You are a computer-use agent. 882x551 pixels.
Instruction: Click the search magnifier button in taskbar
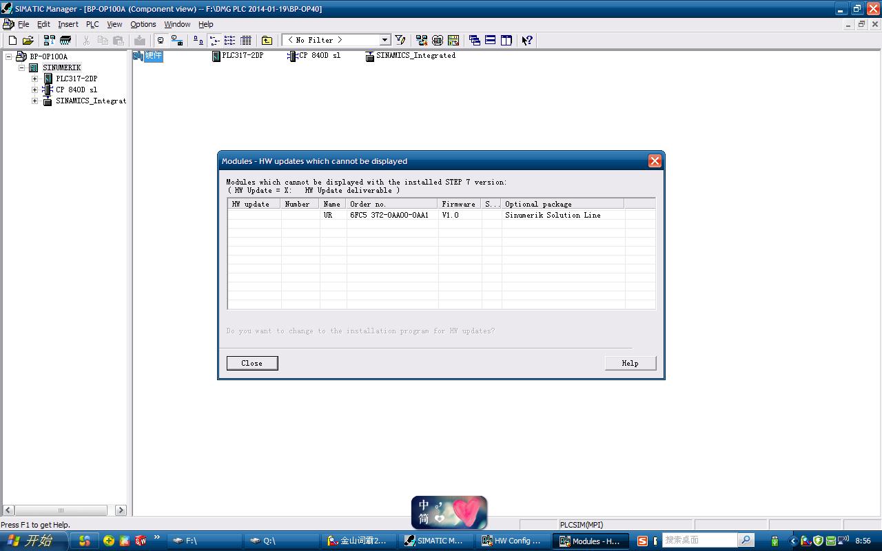pos(746,541)
